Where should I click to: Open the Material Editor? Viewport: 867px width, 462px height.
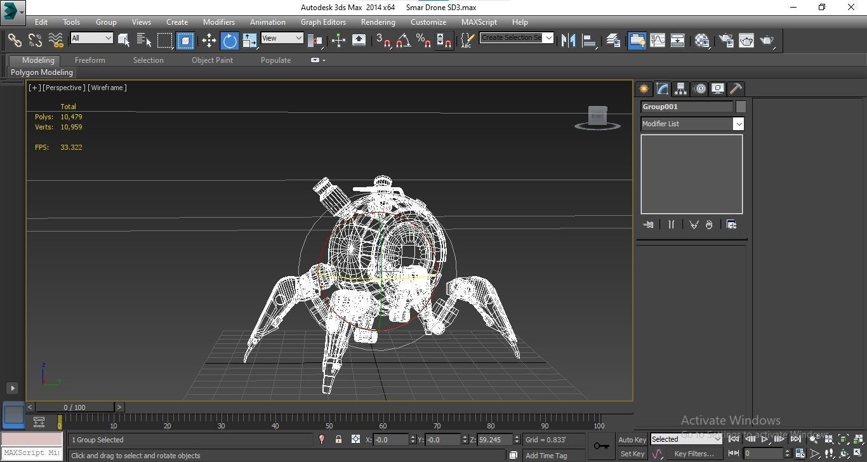(x=701, y=40)
